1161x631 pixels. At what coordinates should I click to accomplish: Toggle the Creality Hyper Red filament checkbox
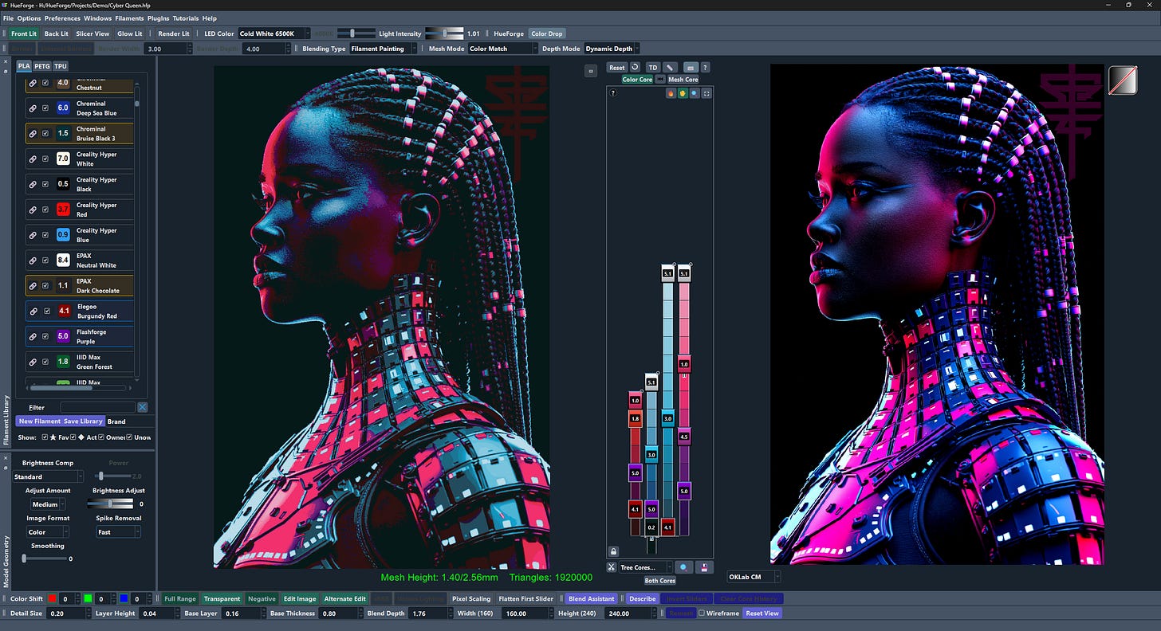(45, 210)
